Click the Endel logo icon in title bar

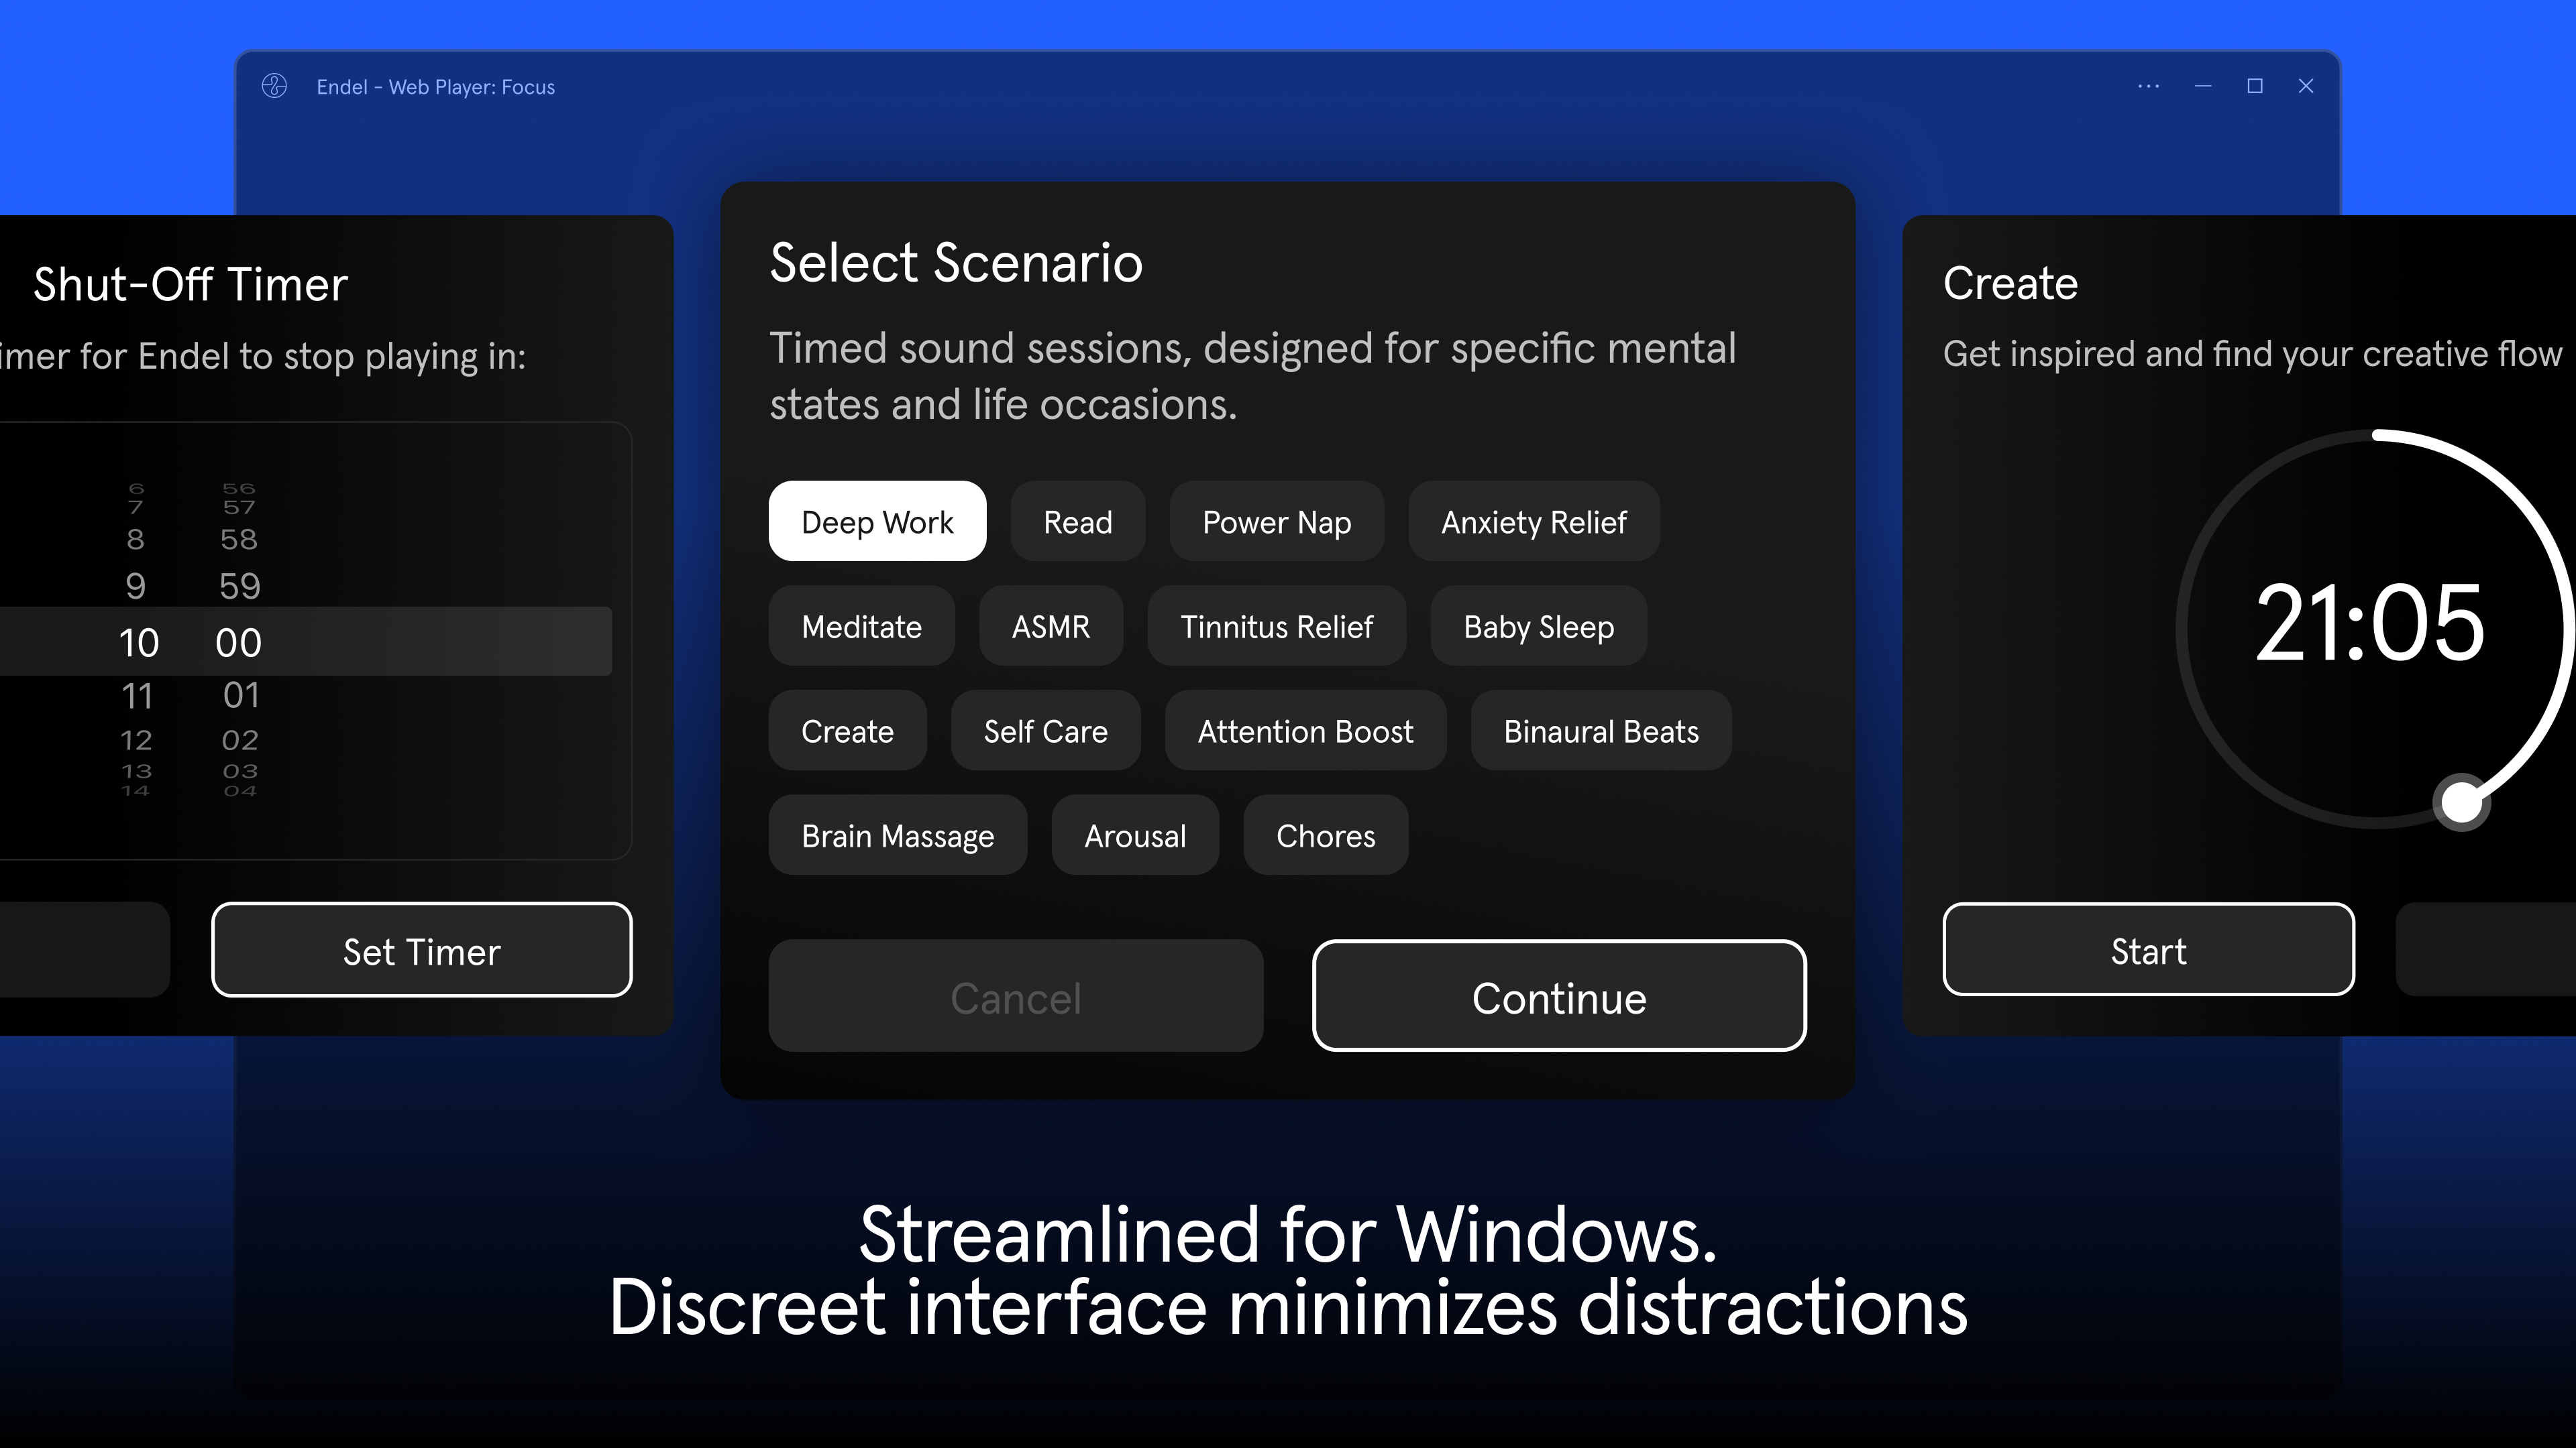(x=274, y=86)
